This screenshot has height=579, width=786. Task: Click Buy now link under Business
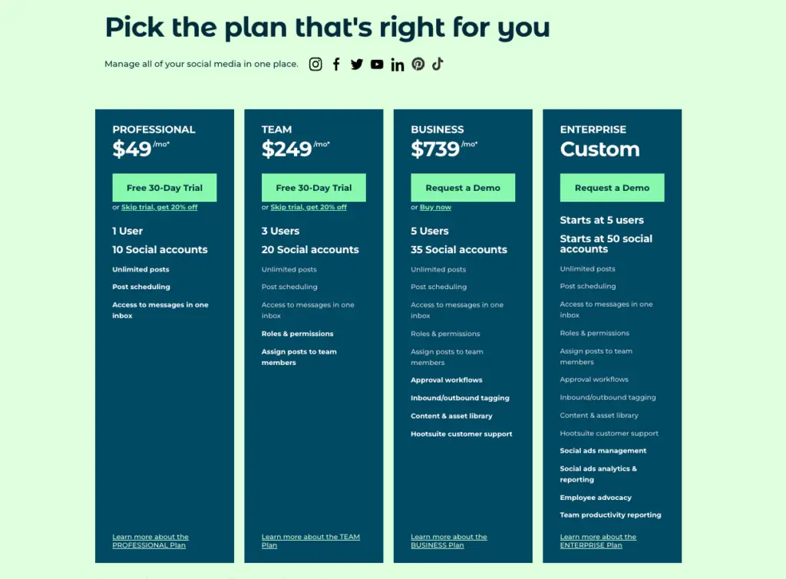click(x=435, y=207)
